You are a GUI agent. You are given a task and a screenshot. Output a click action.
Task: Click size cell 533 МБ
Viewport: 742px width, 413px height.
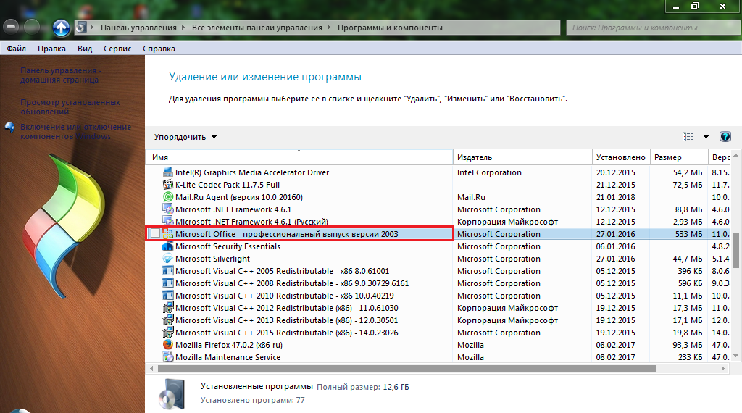[x=688, y=234]
